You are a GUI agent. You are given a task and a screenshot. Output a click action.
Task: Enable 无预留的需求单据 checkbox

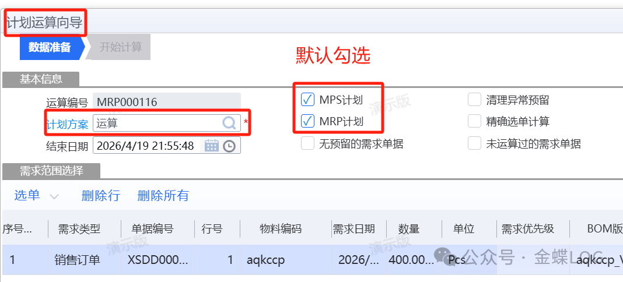click(307, 143)
